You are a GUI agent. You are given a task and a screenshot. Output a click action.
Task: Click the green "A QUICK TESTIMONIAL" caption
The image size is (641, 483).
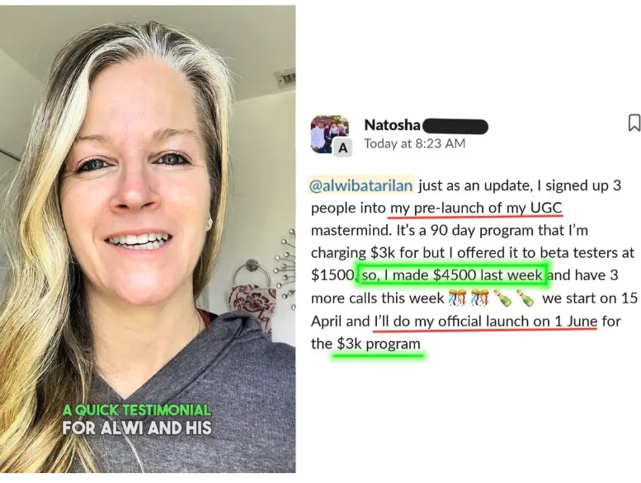137,410
